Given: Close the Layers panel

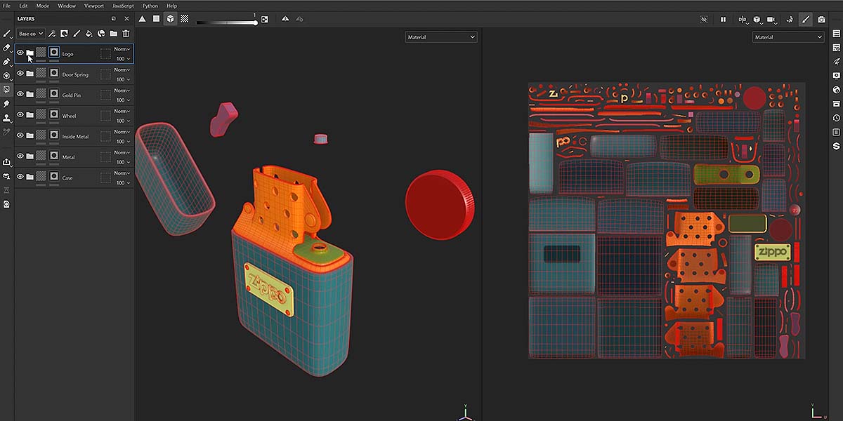Looking at the screenshot, I should (126, 19).
